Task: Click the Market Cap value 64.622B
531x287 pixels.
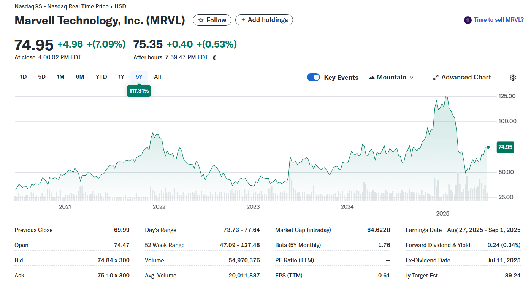Action: [379, 230]
